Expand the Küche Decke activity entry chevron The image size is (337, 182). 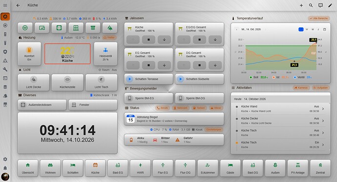323,121
